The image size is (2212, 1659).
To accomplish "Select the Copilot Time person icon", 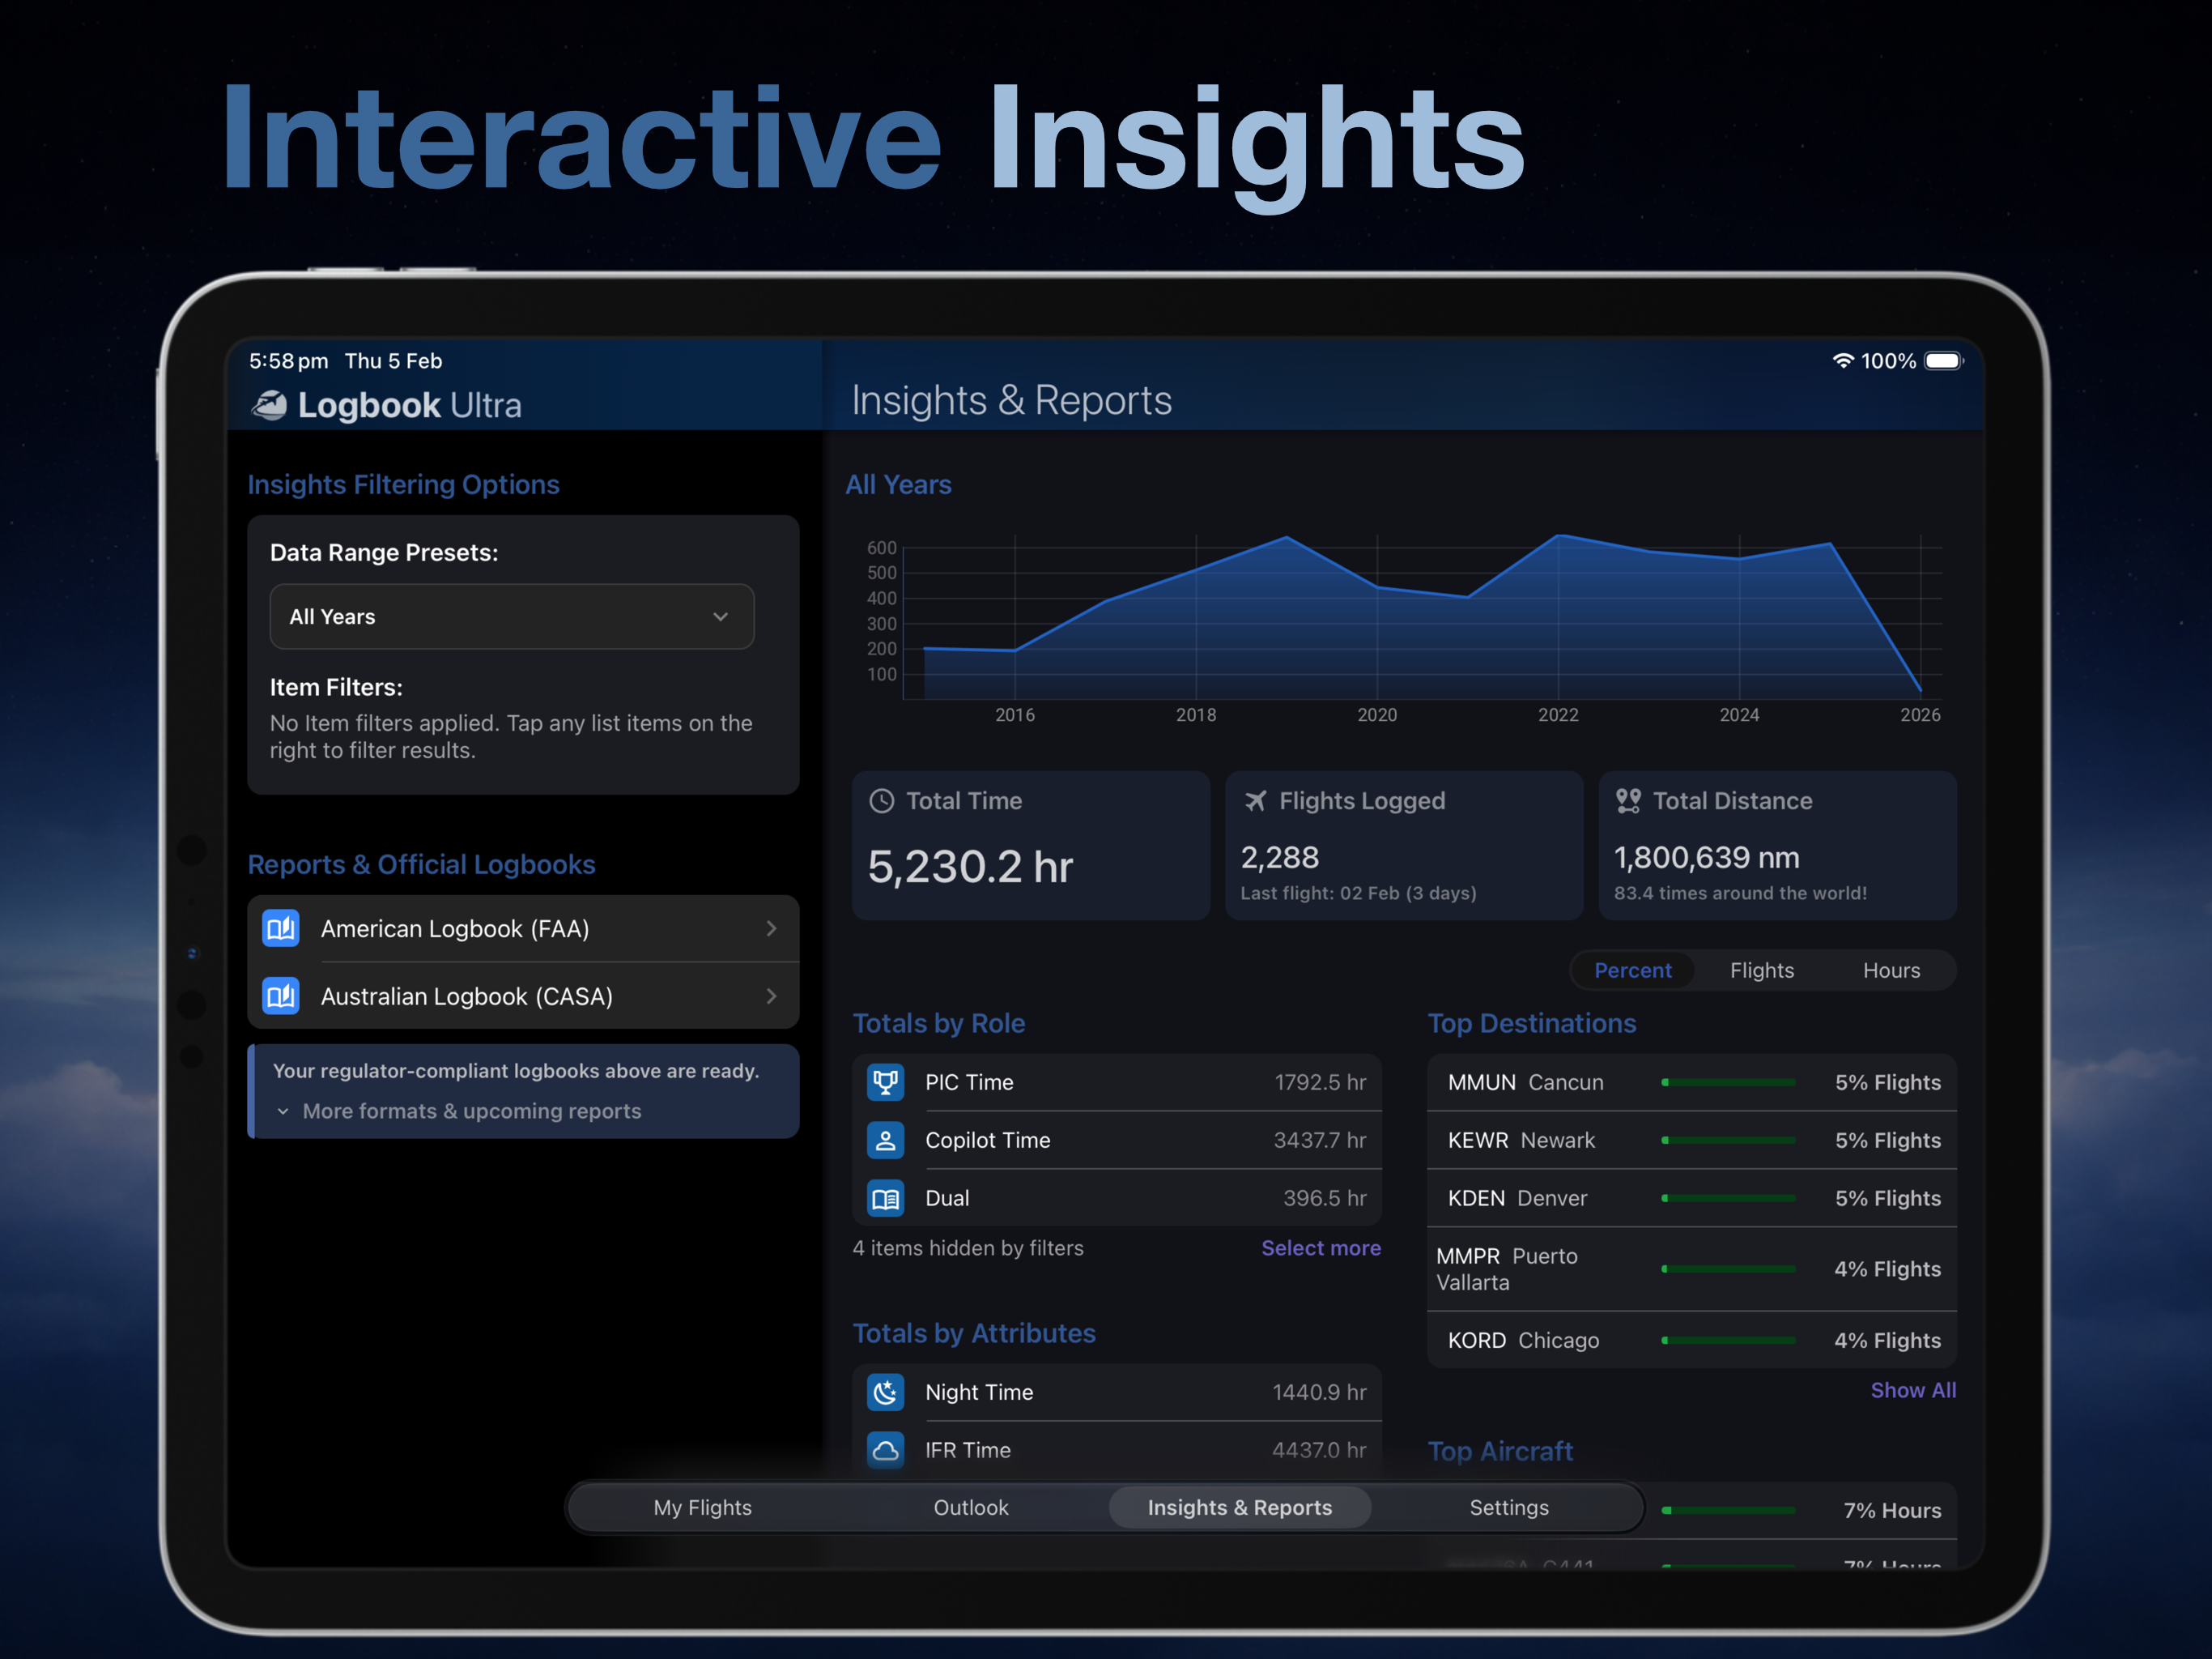I will (885, 1141).
